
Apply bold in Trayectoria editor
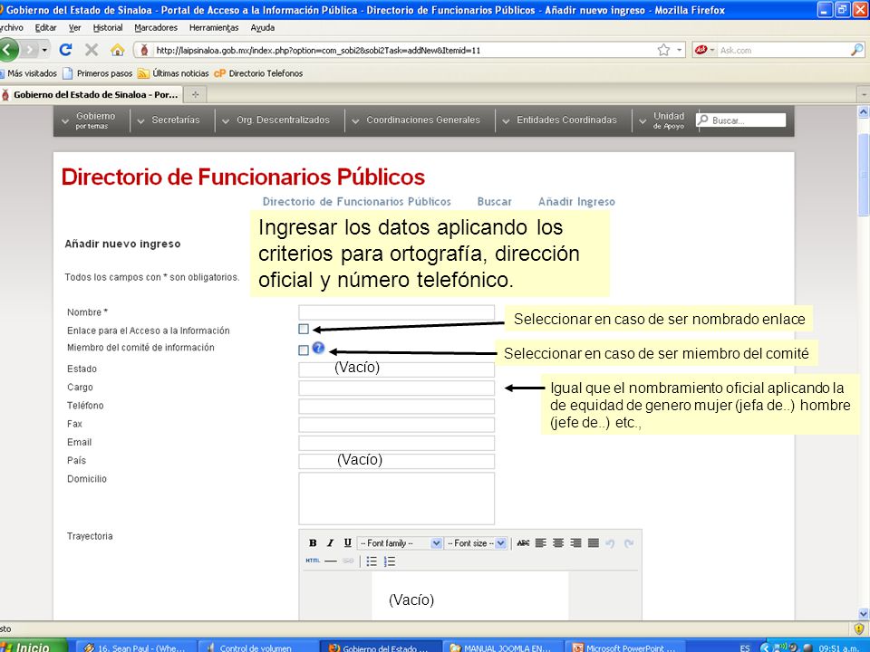313,543
